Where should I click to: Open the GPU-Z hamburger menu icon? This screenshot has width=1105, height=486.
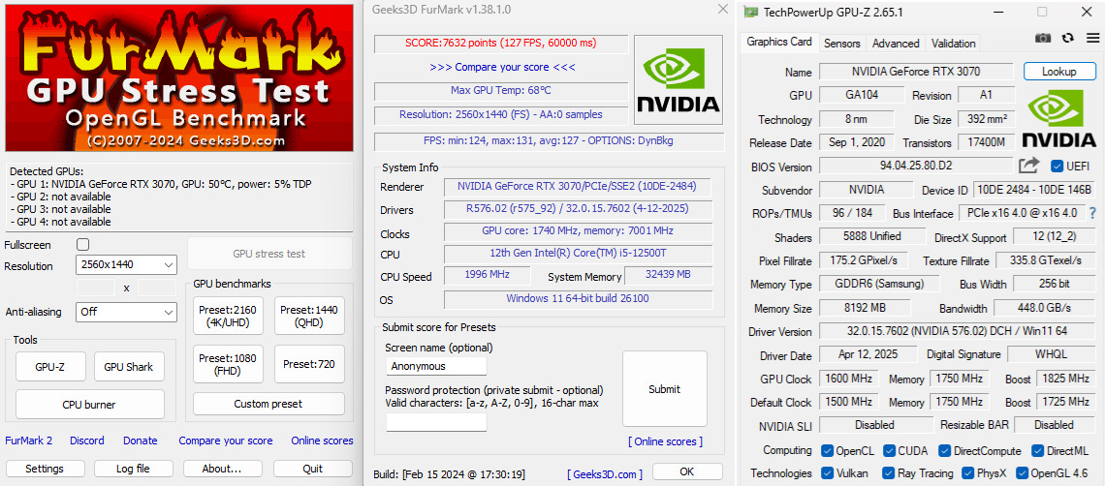1092,38
